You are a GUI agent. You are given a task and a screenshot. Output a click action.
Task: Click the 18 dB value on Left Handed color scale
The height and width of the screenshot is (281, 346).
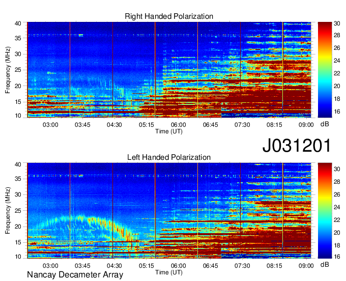(337, 245)
